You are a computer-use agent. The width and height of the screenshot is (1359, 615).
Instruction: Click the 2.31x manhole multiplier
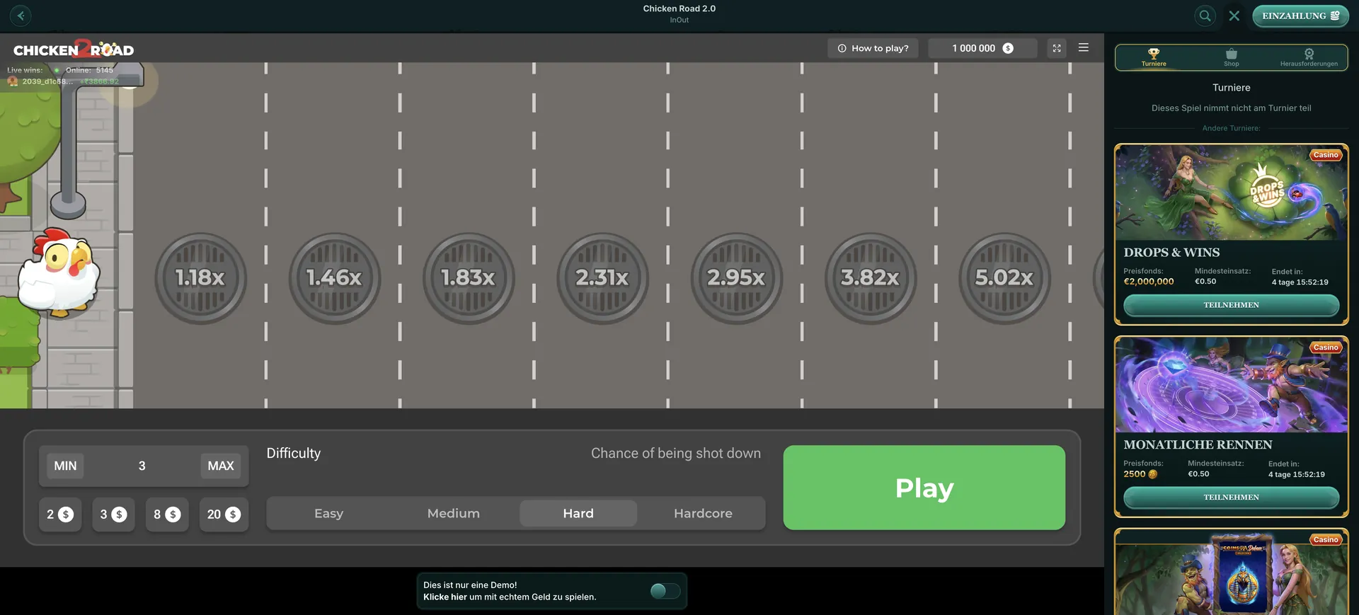[x=602, y=278]
